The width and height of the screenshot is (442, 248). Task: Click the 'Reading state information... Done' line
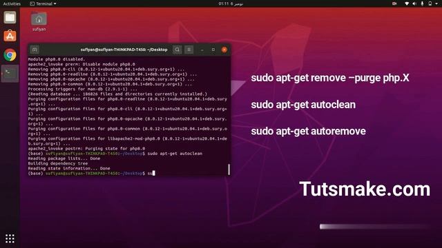[69, 168]
